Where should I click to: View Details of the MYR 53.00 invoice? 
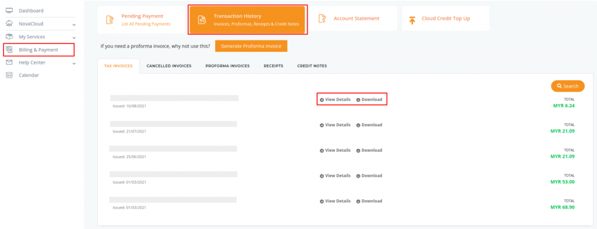[335, 176]
